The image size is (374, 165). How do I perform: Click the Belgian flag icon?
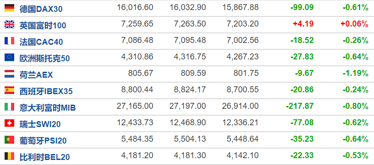(x=9, y=156)
